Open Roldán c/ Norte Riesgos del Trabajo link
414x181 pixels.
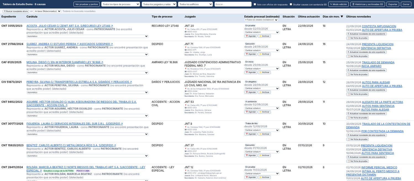86,169
